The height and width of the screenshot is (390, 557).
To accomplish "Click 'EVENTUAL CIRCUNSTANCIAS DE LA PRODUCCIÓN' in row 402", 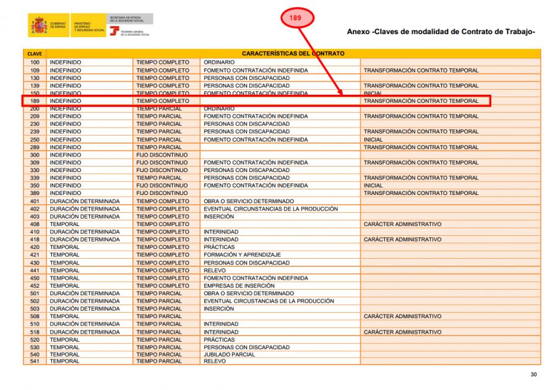I will 270,209.
